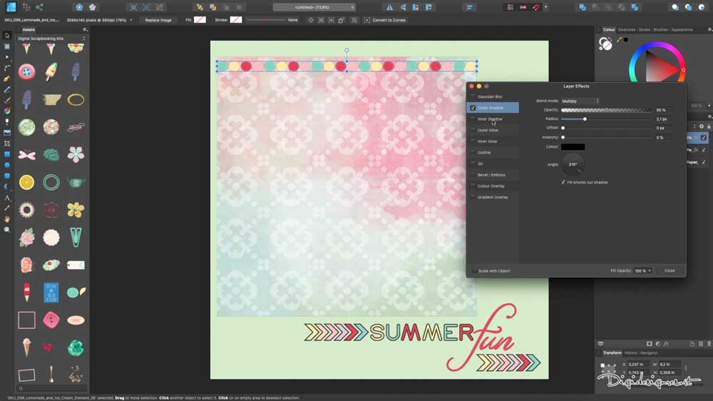
Task: Select the Ellipse shape tool
Action: pos(7,166)
